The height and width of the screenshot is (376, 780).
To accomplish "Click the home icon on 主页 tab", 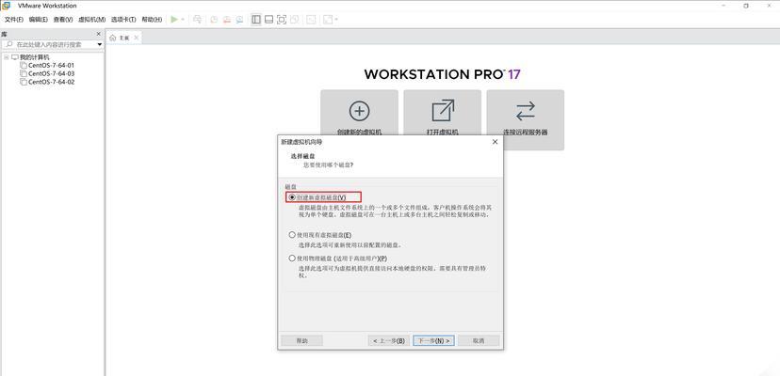I will click(113, 38).
